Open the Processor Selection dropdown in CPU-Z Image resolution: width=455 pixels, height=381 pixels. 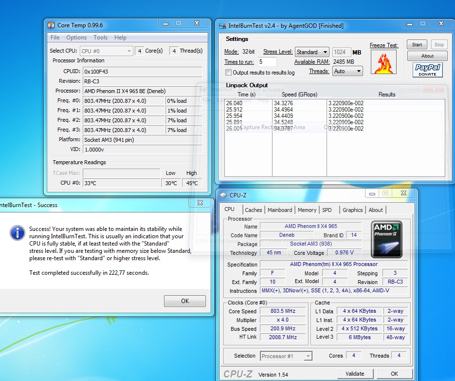tap(286, 356)
